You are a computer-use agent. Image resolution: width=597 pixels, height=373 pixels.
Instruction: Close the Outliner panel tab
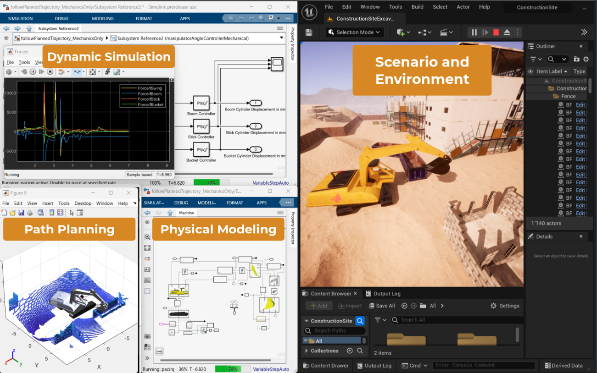pos(581,46)
